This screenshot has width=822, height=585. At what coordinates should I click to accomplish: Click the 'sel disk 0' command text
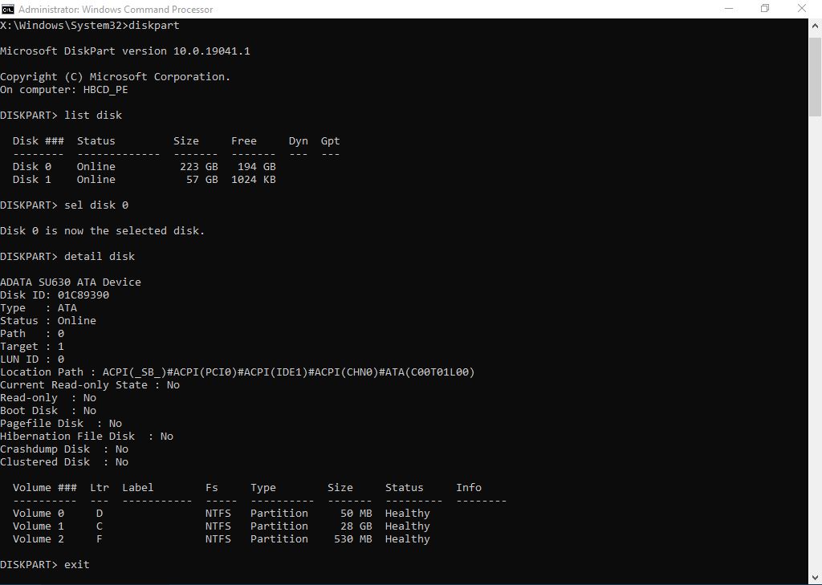pos(96,205)
